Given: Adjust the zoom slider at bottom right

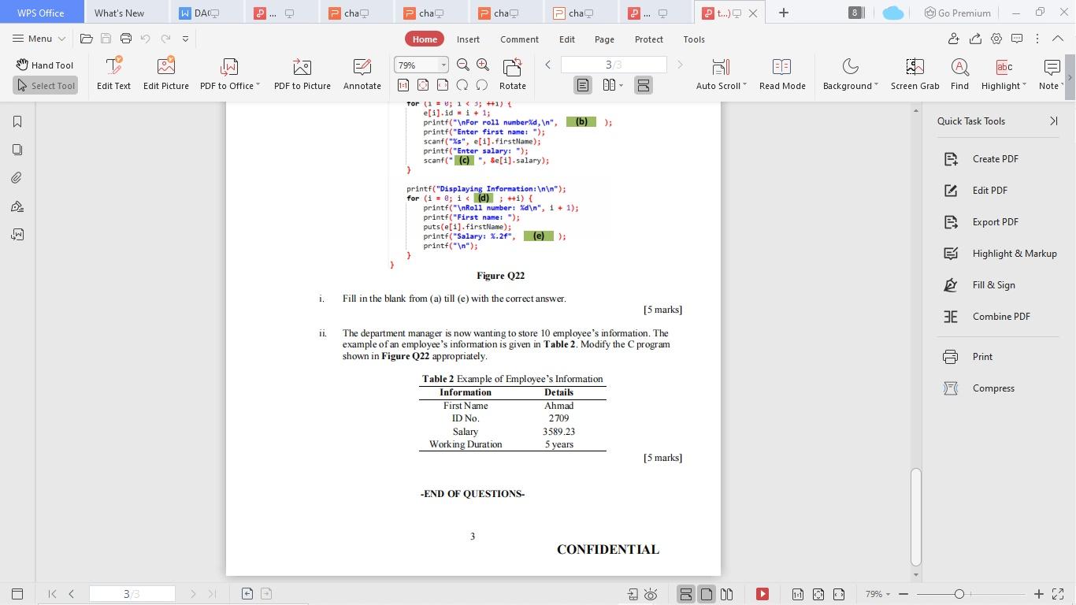Looking at the screenshot, I should (x=959, y=594).
